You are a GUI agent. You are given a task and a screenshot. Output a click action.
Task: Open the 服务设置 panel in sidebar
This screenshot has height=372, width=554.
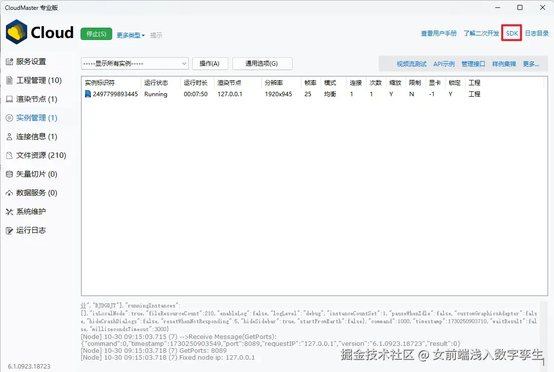[x=31, y=61]
